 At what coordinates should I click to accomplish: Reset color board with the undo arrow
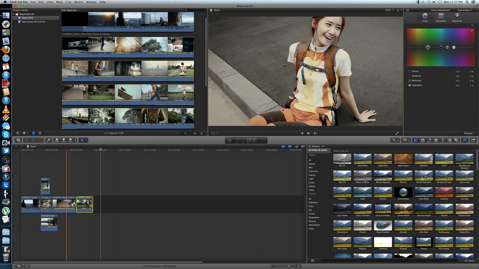pos(472,25)
